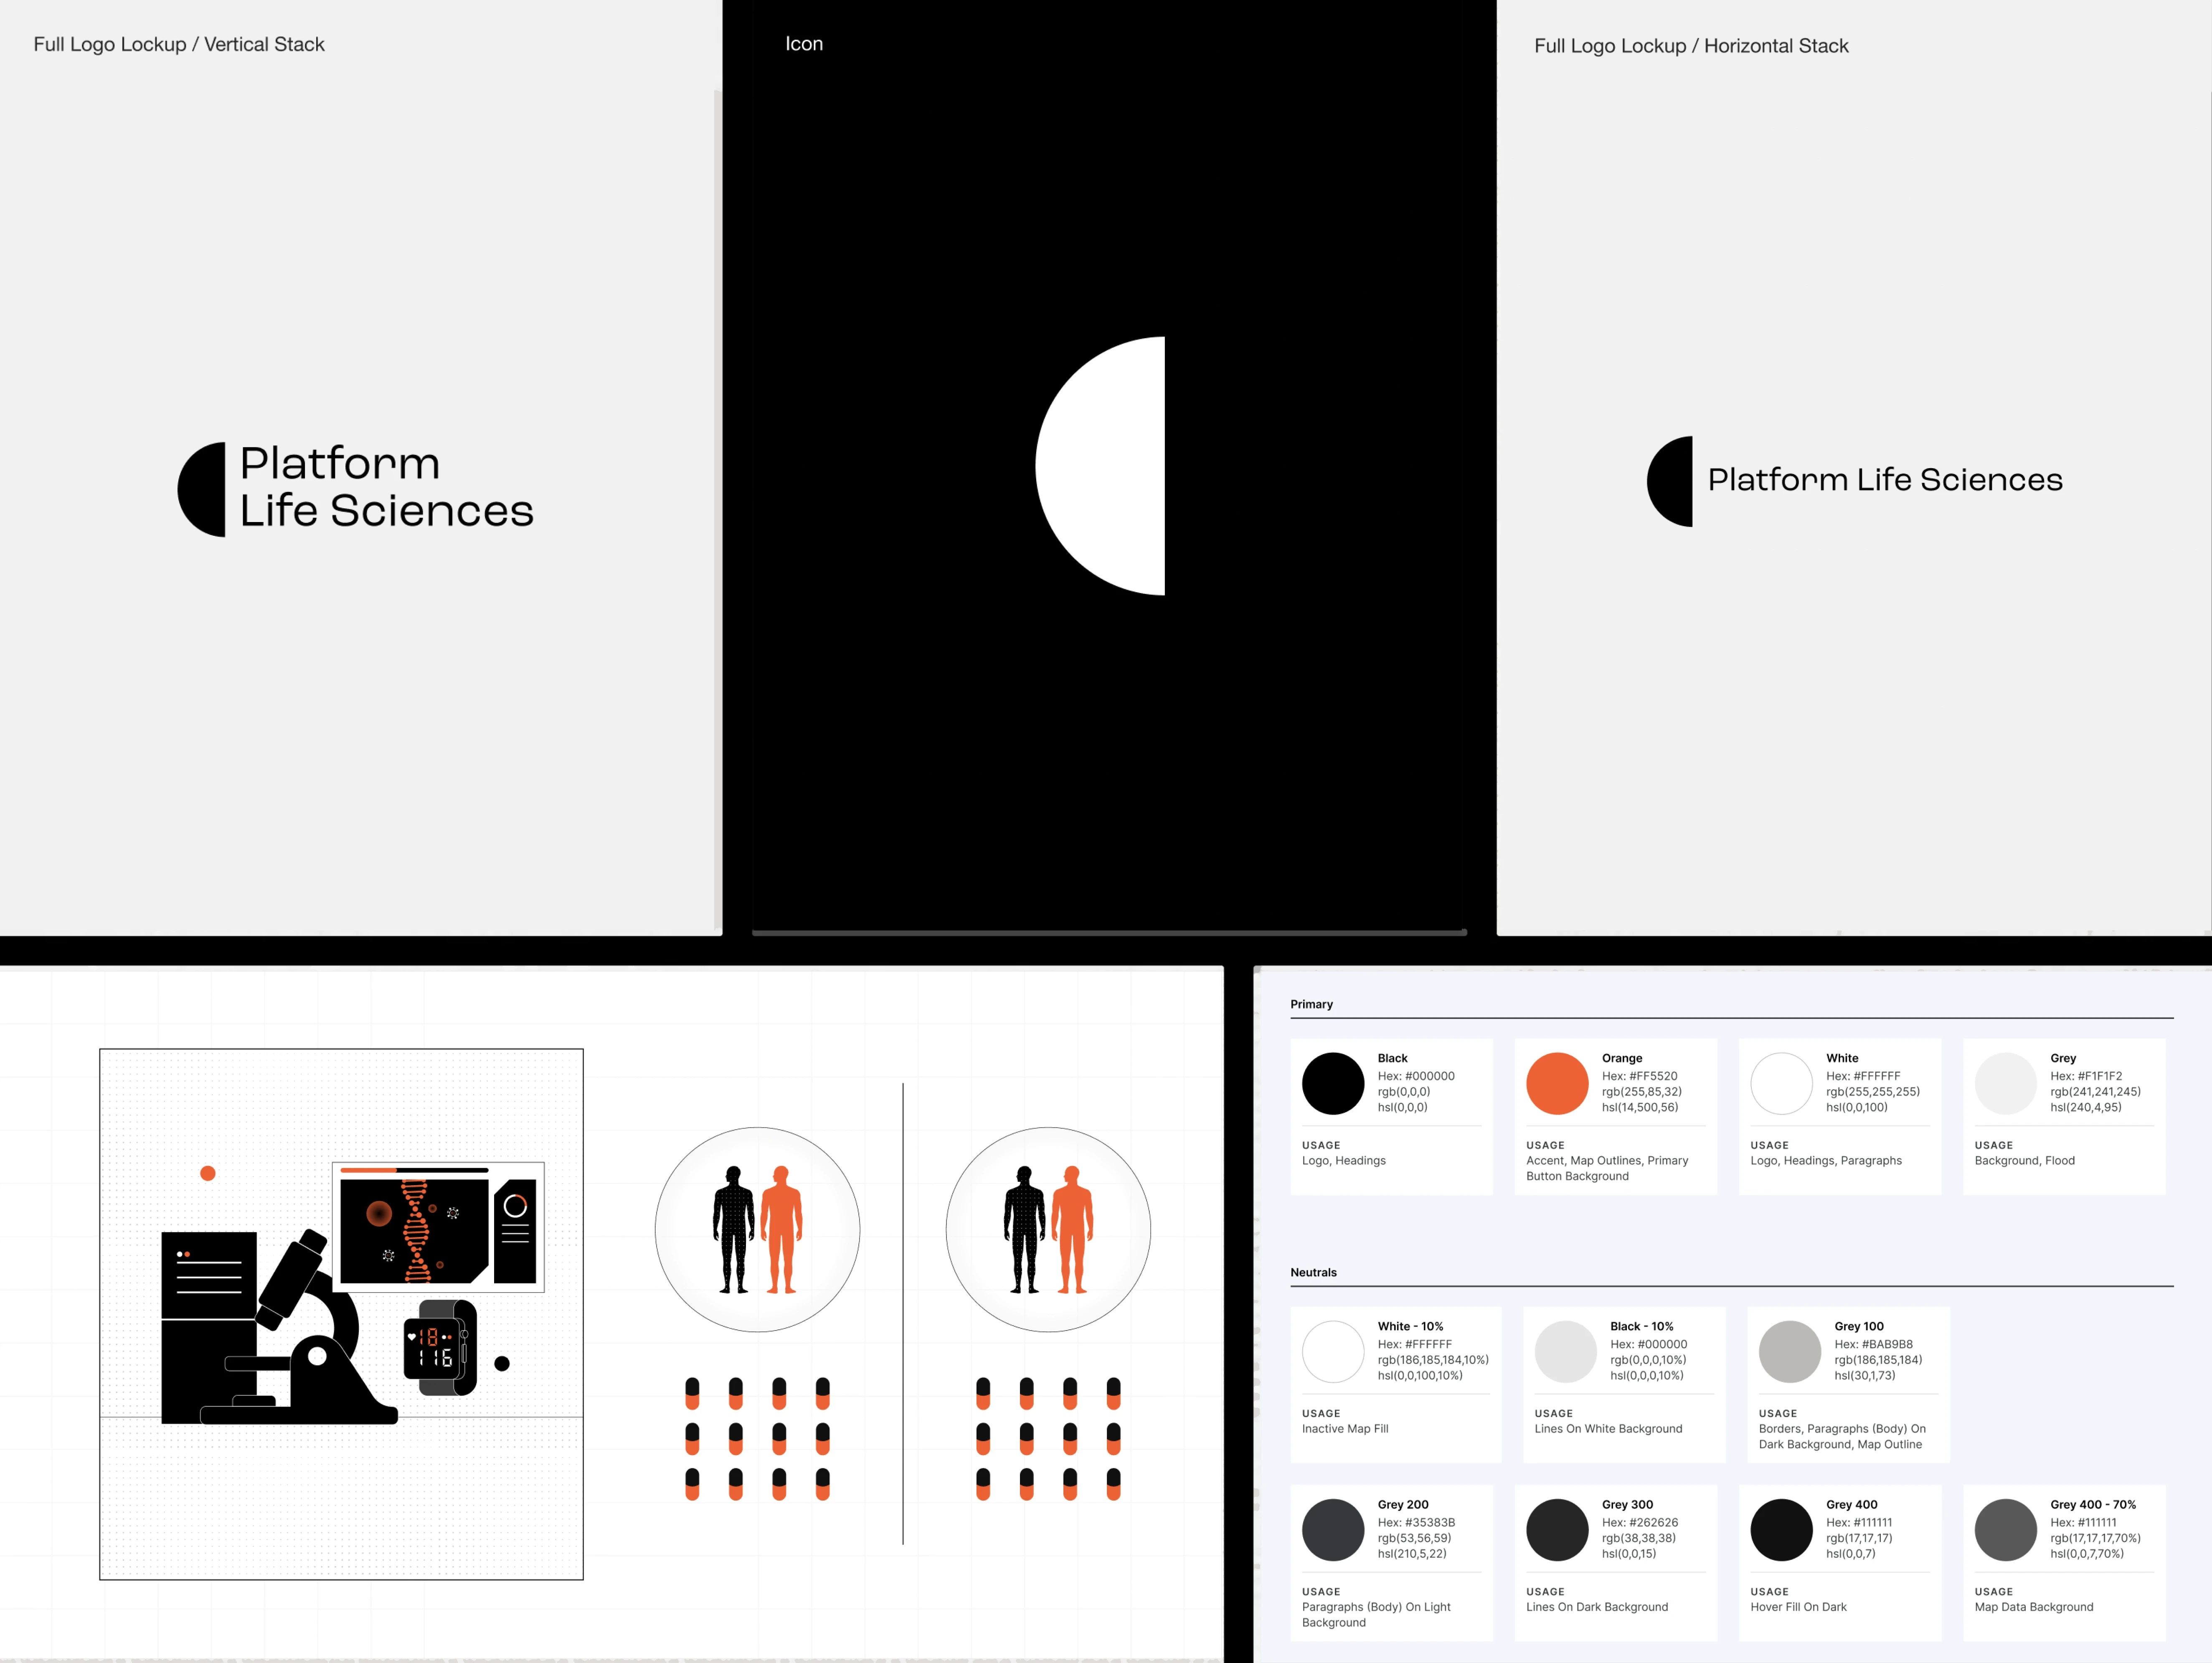2212x1663 pixels.
Task: Click the 'Full Logo Lockup / Horizontal Stack' label
Action: pyautogui.click(x=1691, y=46)
